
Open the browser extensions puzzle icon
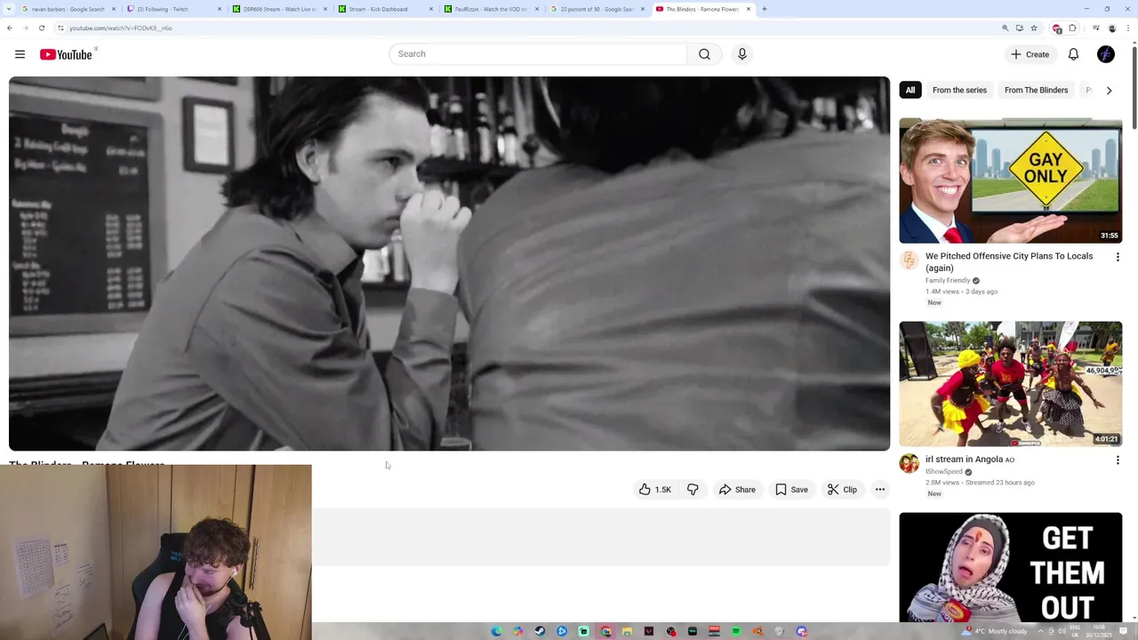tap(1073, 28)
